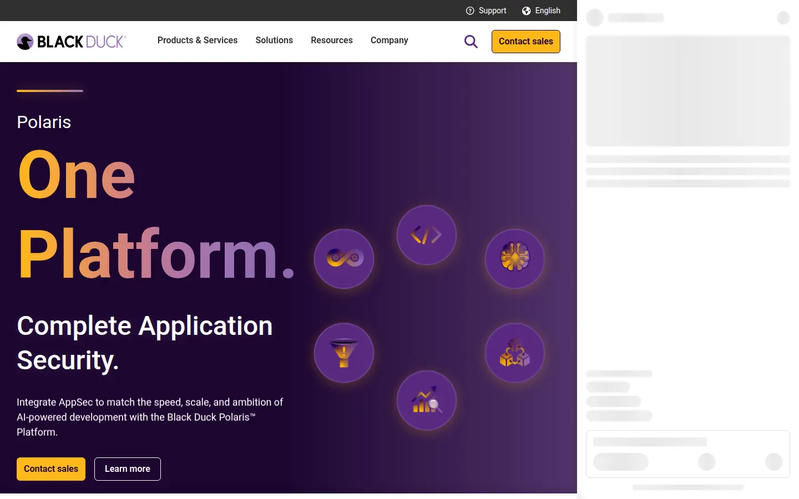Click the Learn more button
Viewport: 799px width, 499px height.
click(x=128, y=469)
